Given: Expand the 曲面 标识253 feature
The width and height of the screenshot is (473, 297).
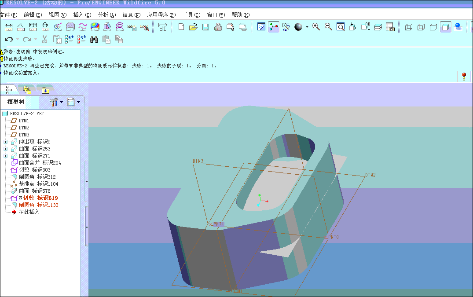Looking at the screenshot, I should (5, 149).
